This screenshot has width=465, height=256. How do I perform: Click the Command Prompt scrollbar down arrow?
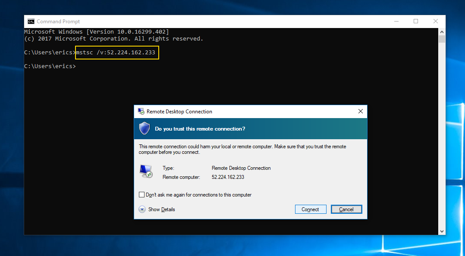tap(442, 231)
